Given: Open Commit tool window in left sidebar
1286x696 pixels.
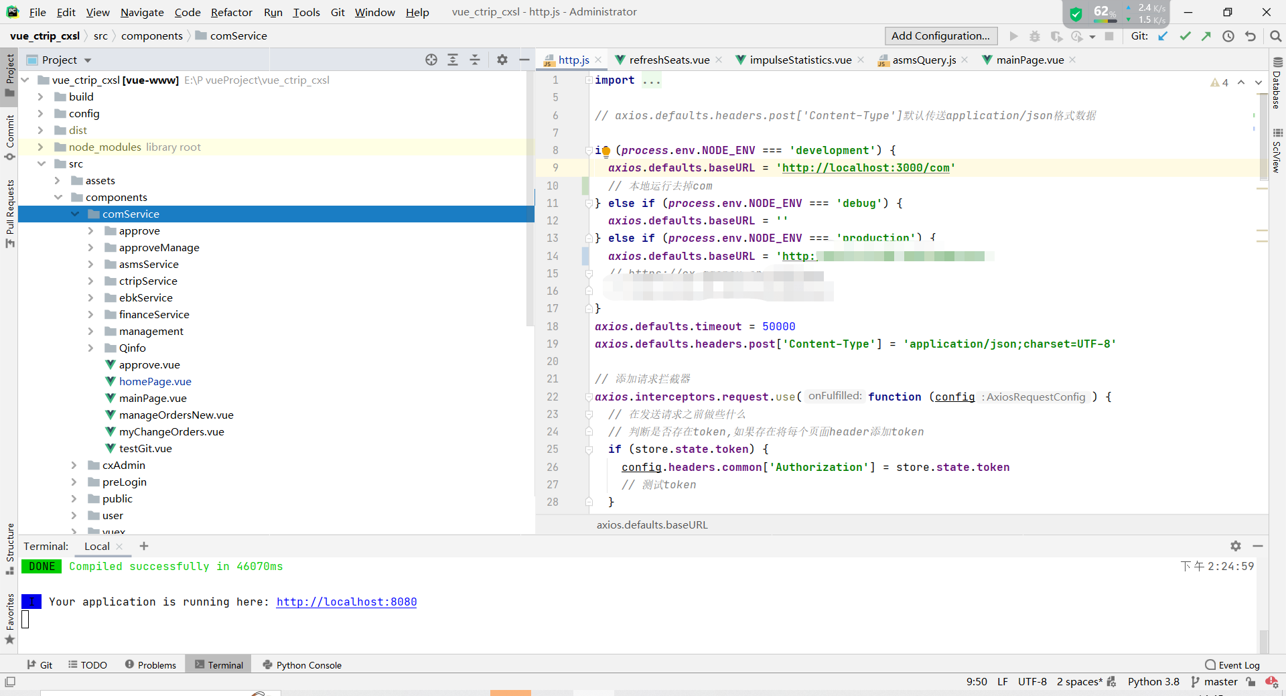Looking at the screenshot, I should coord(9,138).
